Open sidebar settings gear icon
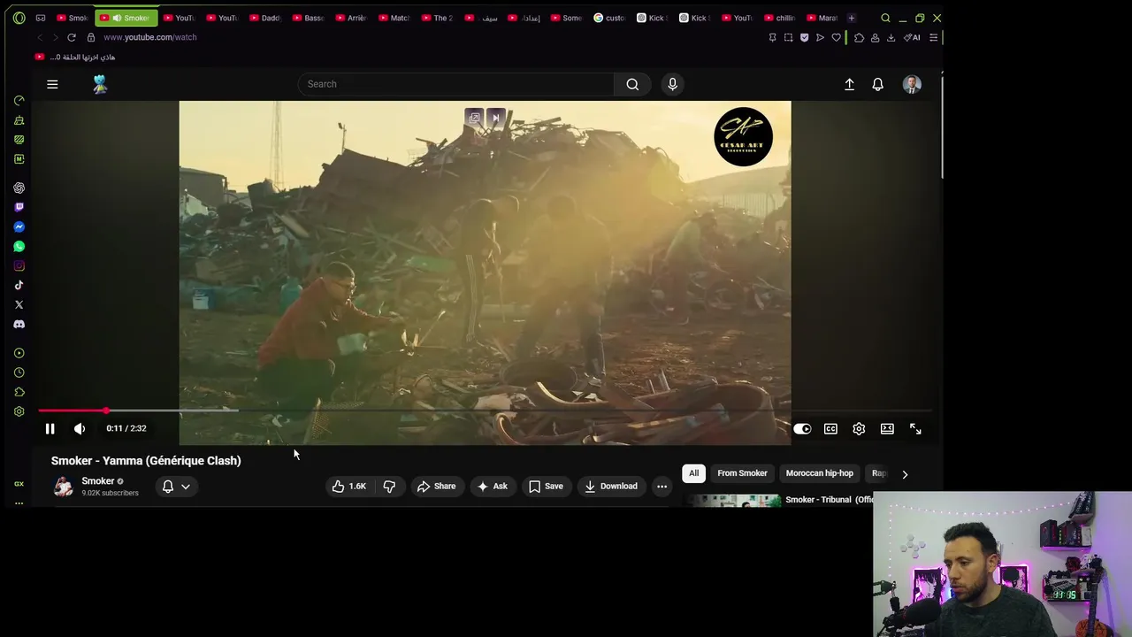This screenshot has width=1132, height=637. (19, 411)
